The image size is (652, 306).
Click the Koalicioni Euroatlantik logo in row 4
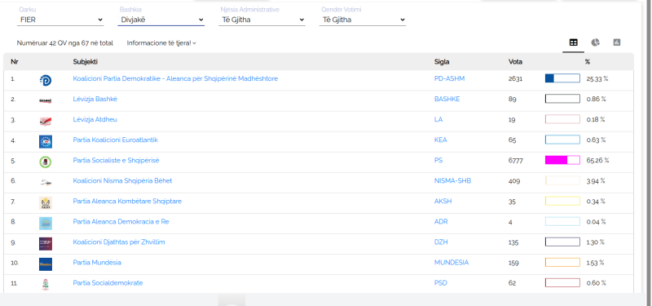click(46, 141)
